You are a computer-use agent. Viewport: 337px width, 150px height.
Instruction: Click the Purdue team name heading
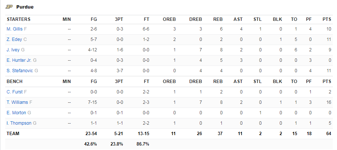tap(25, 7)
